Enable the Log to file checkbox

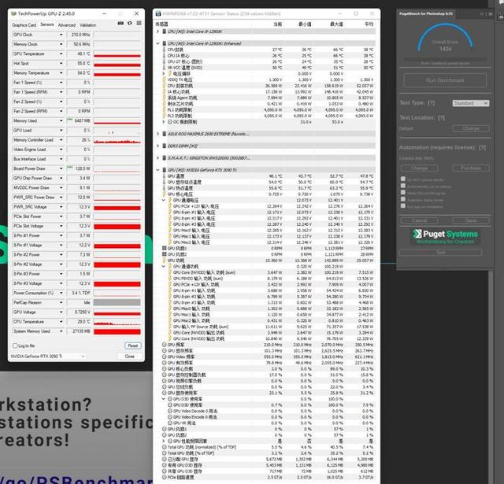click(x=15, y=345)
